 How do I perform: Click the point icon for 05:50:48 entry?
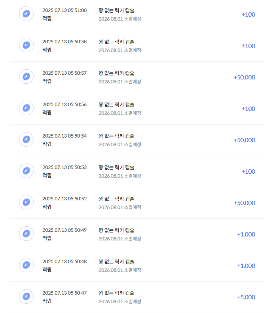[26, 265]
